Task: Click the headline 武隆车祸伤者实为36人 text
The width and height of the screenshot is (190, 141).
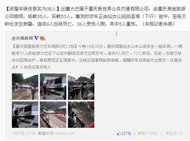Action: click(33, 9)
